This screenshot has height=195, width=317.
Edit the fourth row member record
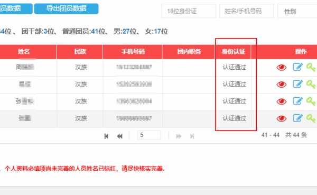coord(298,118)
